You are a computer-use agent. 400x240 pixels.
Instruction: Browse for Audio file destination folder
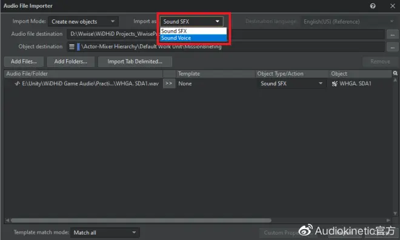392,34
